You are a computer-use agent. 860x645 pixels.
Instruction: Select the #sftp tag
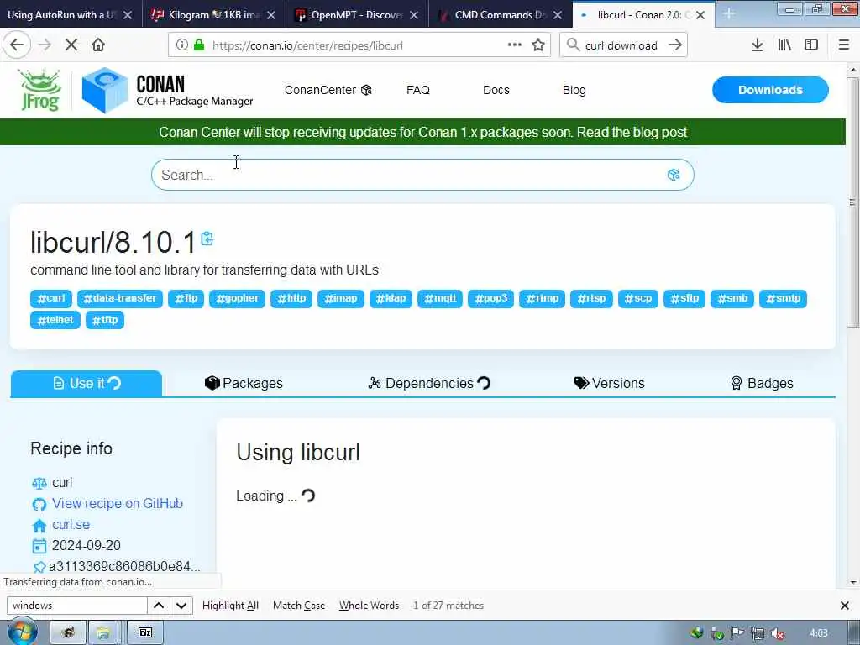tap(684, 298)
